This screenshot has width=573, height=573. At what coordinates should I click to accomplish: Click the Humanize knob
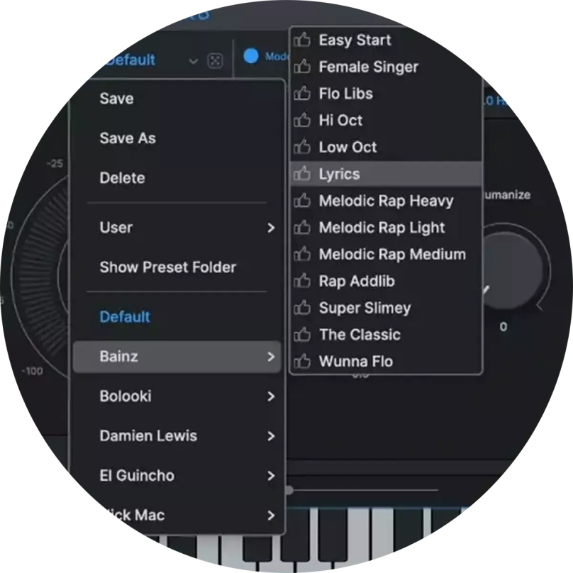pos(511,270)
